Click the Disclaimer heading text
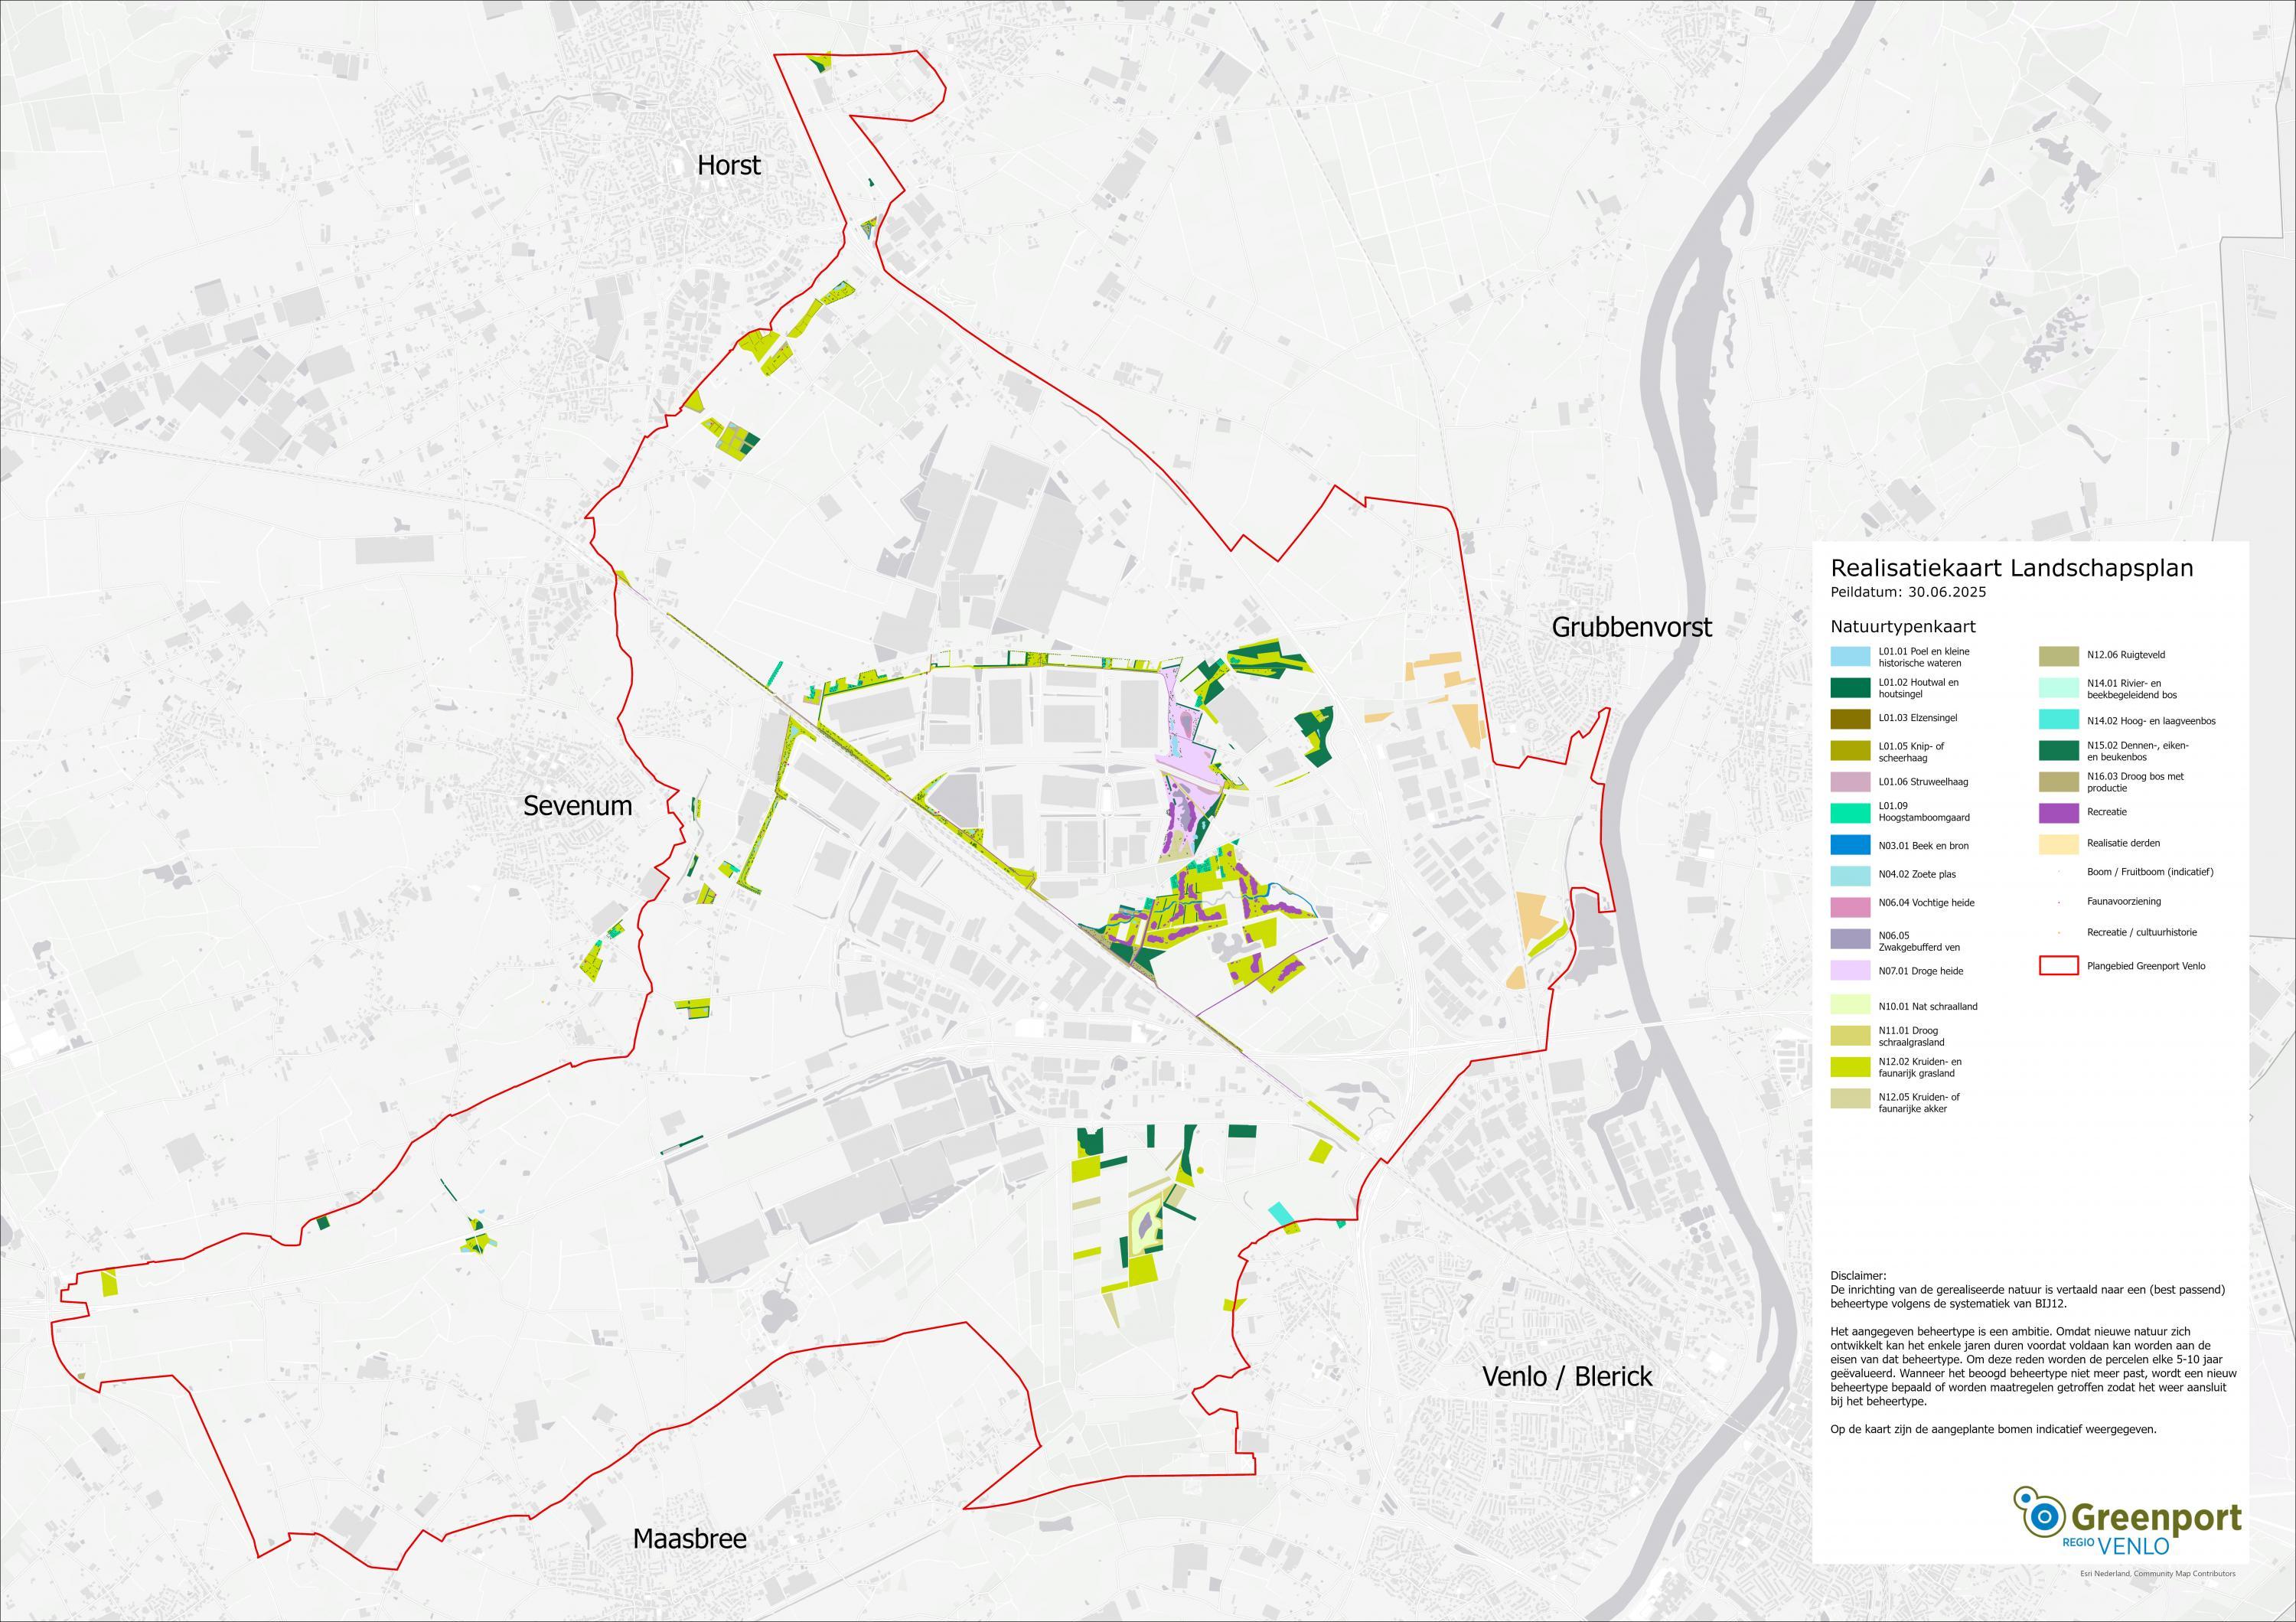This screenshot has height=1622, width=2296. coord(1858,1276)
